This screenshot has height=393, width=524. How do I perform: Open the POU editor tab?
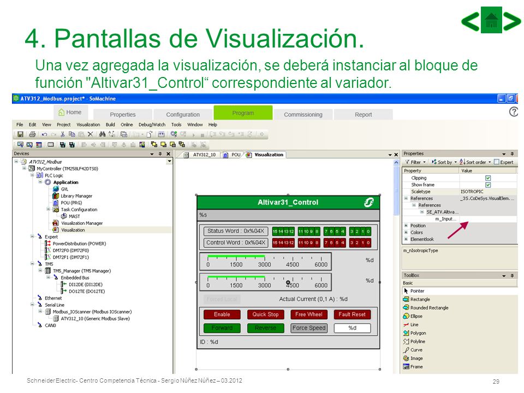(233, 154)
